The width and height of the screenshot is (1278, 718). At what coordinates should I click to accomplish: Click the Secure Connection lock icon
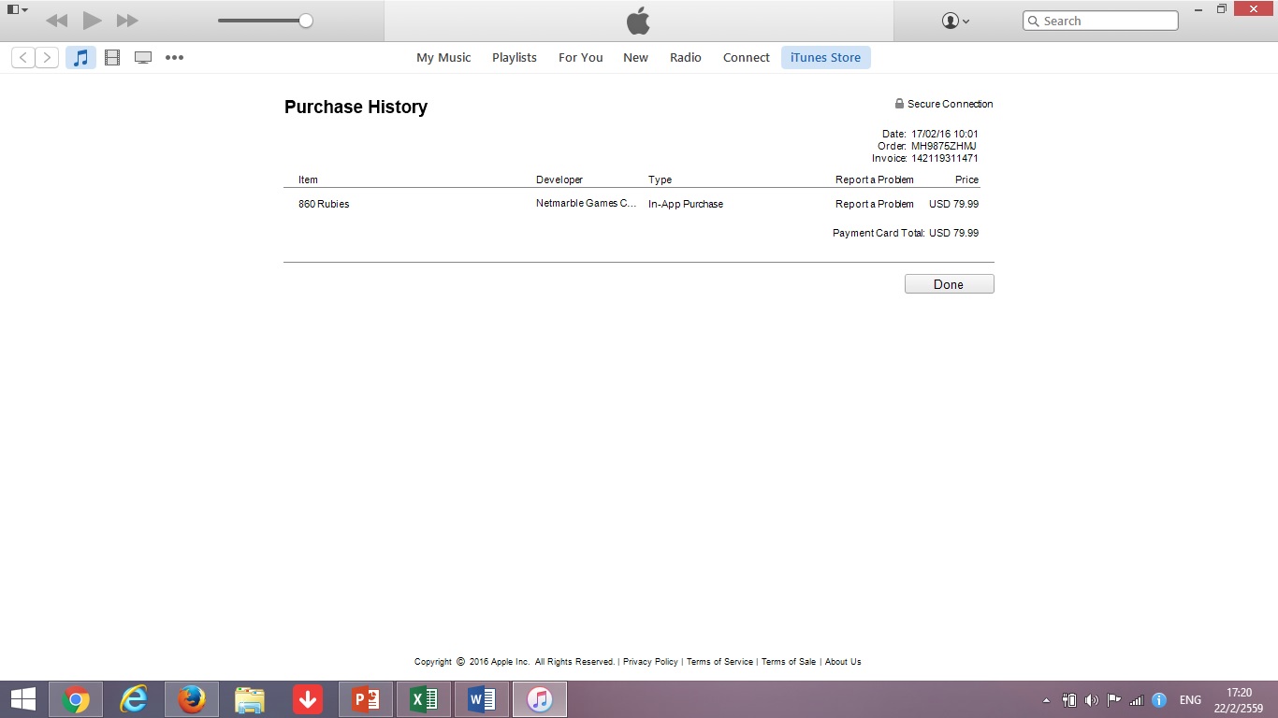coord(899,104)
